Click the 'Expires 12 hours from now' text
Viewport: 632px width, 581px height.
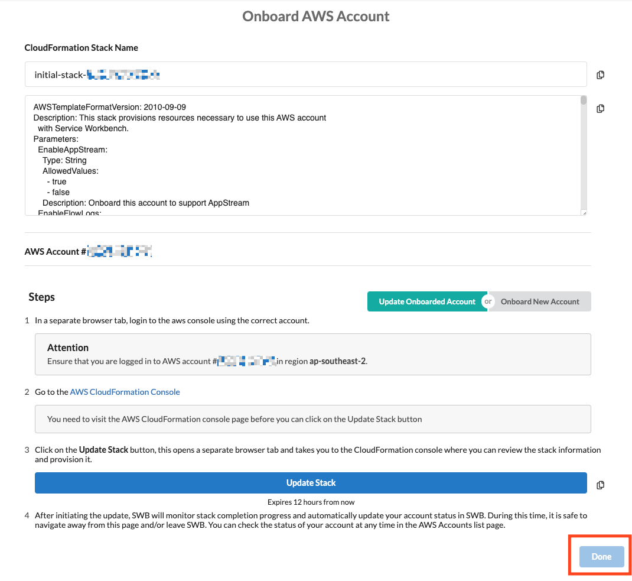[311, 502]
